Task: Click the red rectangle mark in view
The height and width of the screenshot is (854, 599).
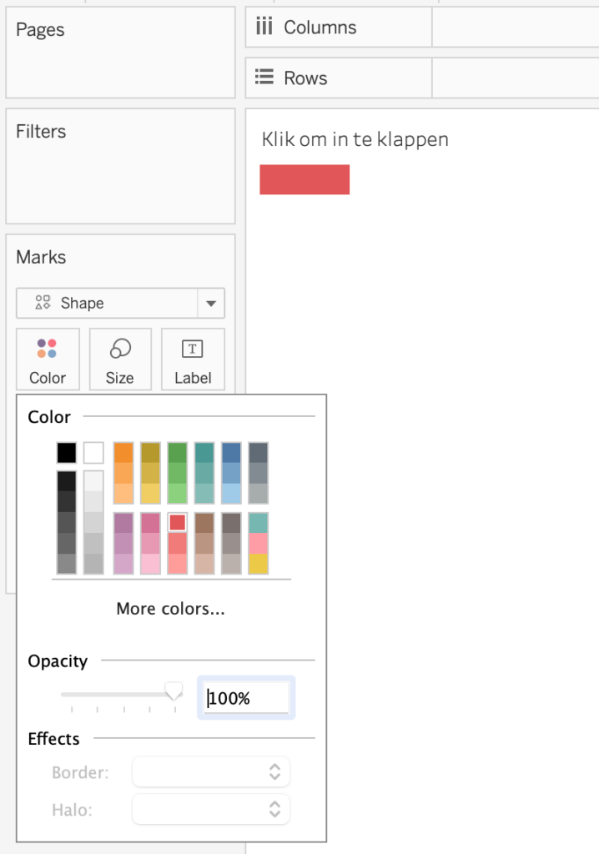Action: coord(305,179)
